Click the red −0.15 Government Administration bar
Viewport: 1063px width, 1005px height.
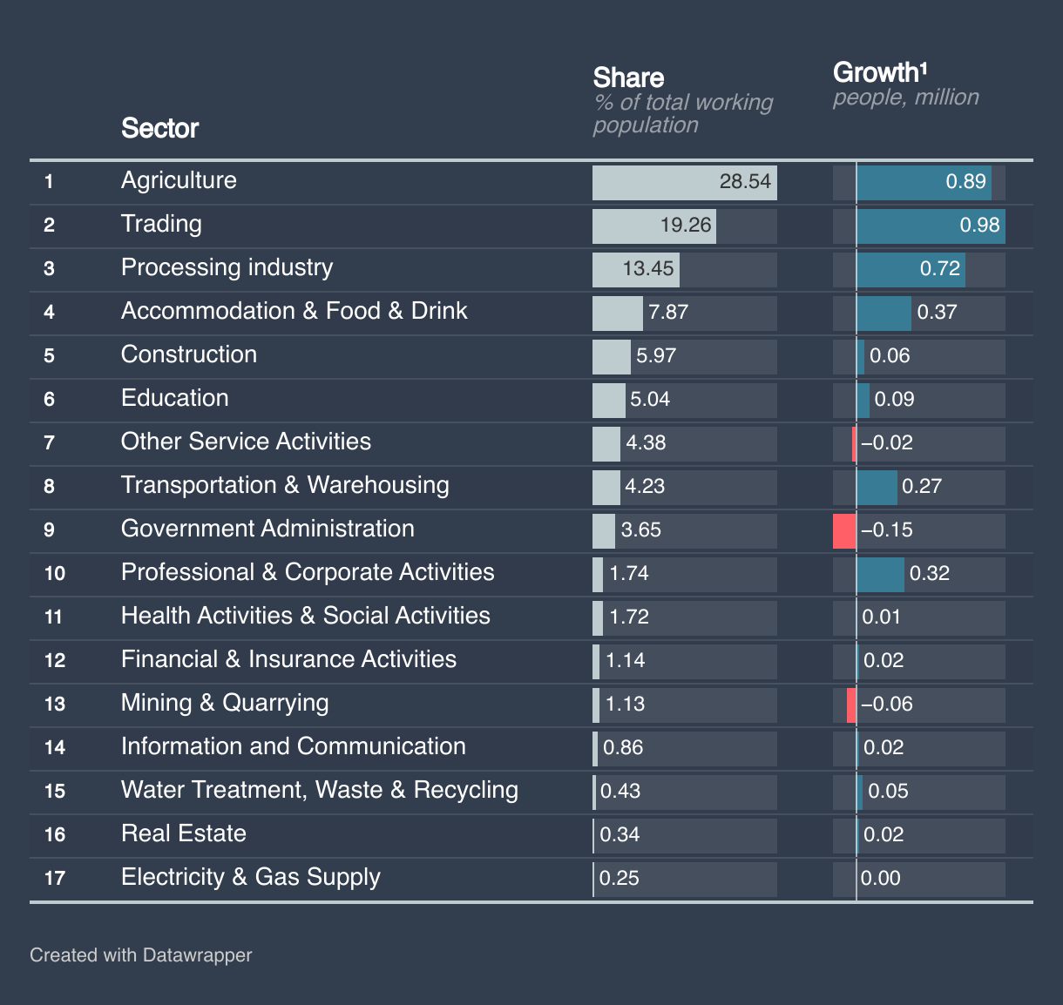844,530
